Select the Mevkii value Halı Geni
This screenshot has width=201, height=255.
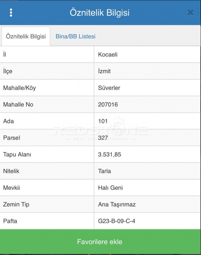coord(110,188)
